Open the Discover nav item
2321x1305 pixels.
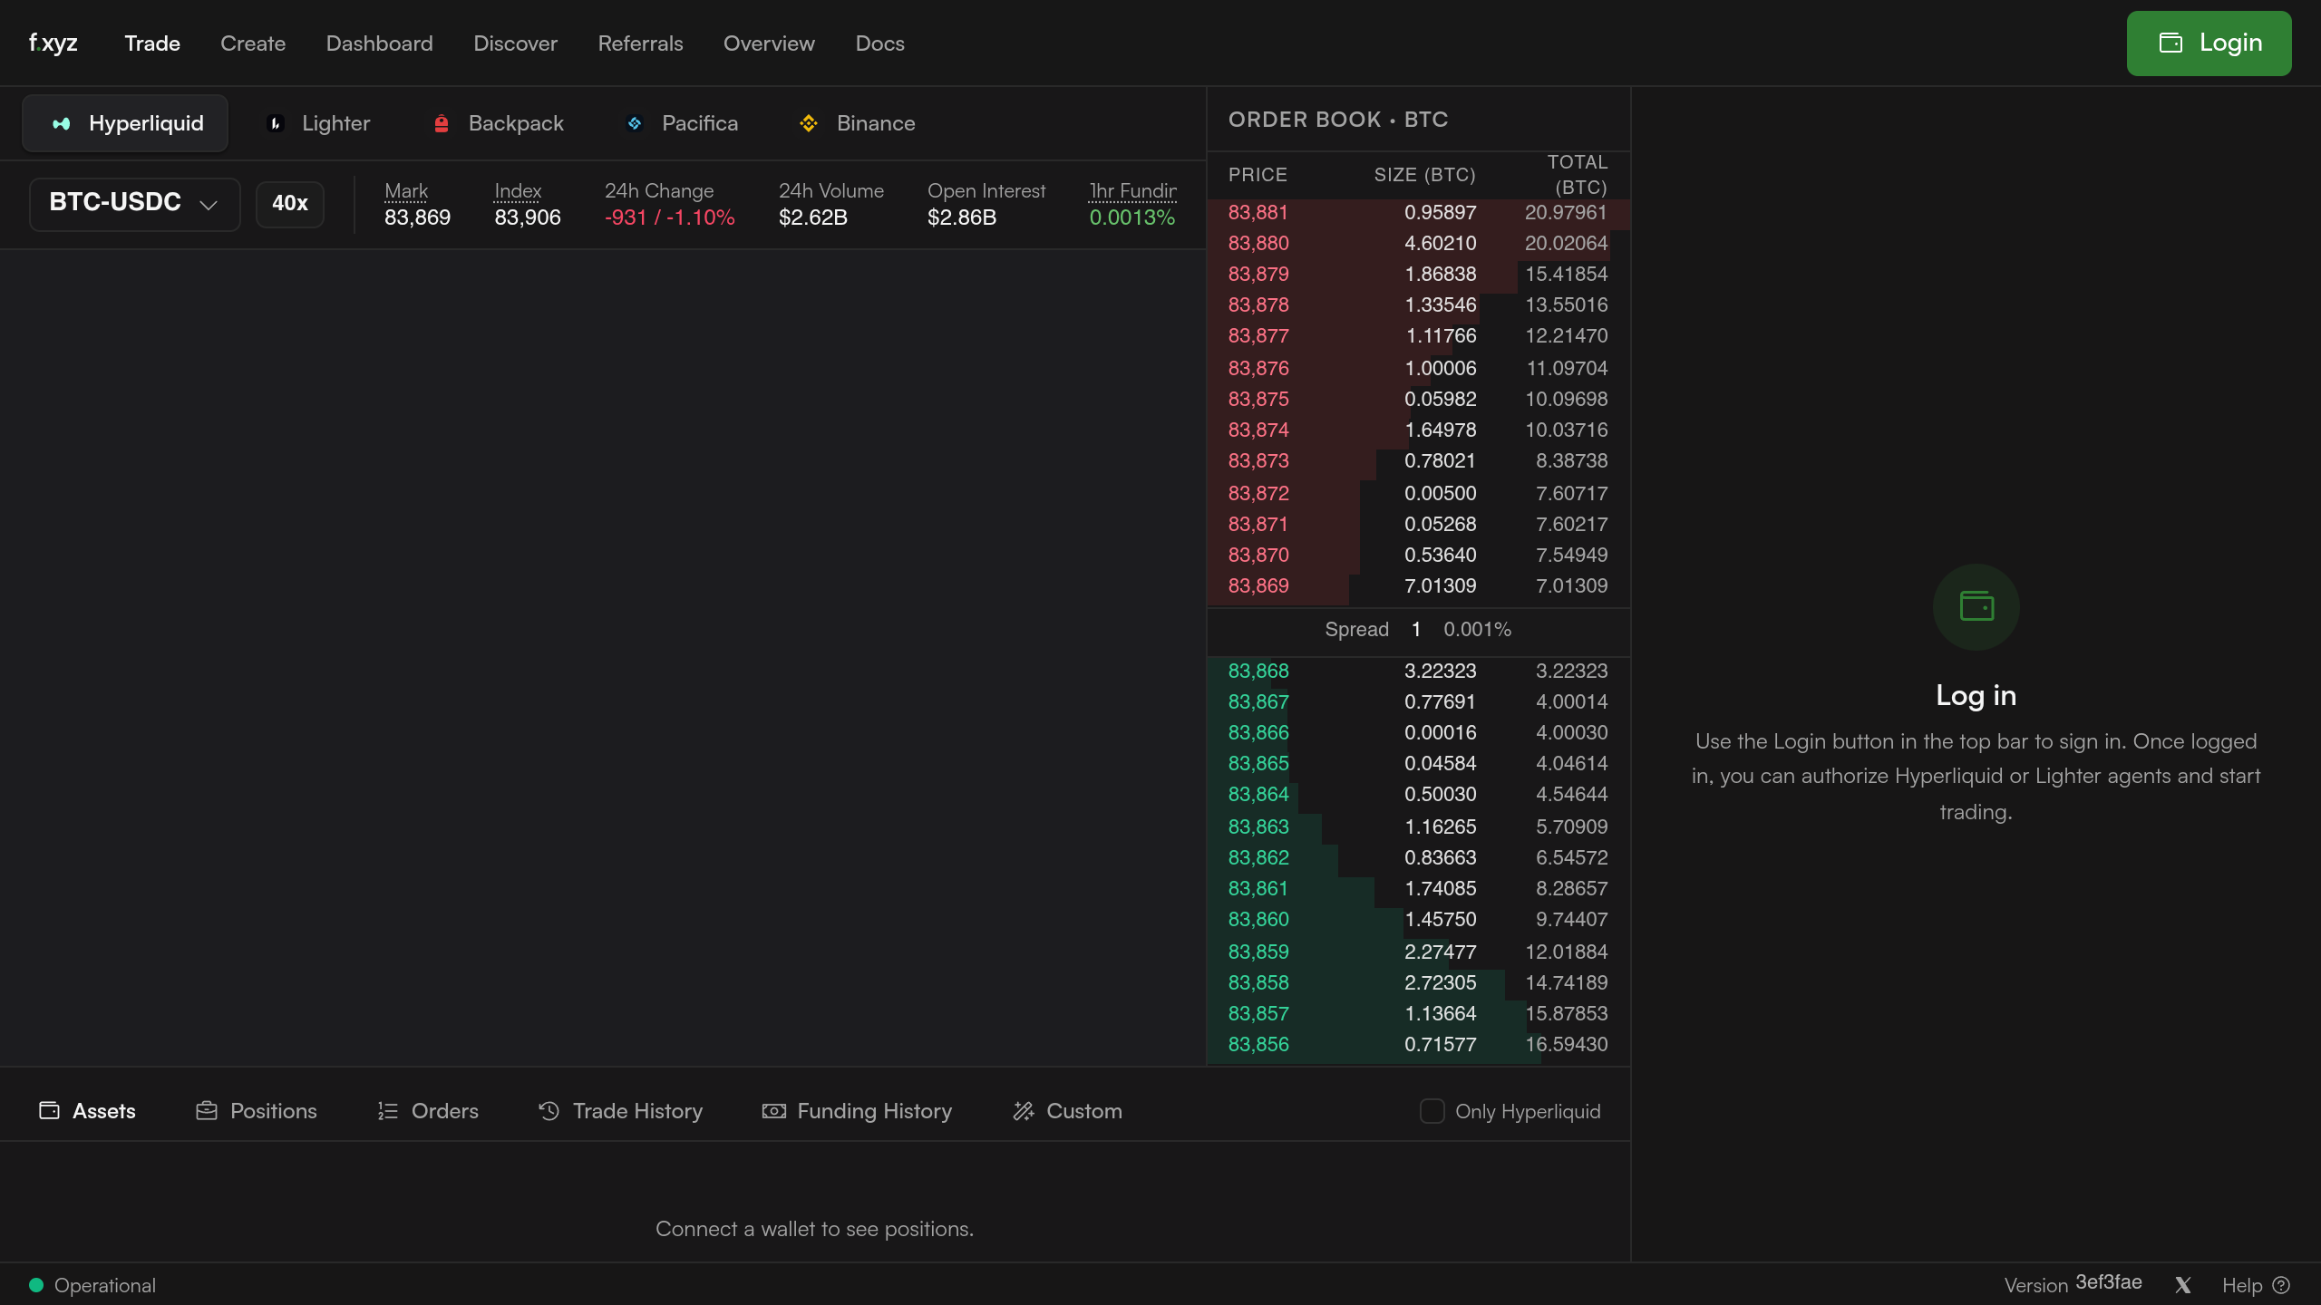[x=516, y=43]
